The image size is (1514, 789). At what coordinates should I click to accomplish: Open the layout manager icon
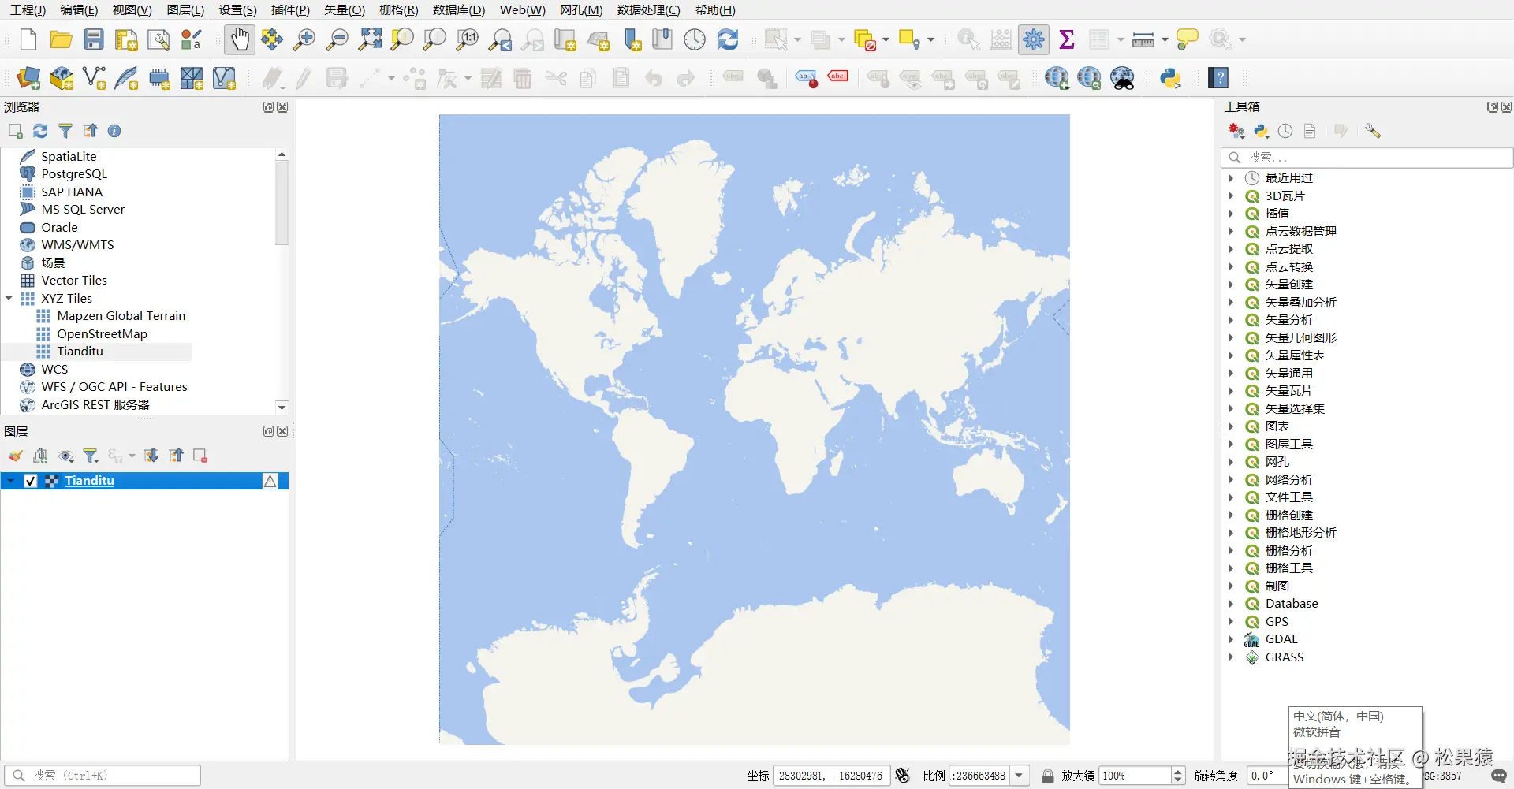tap(158, 39)
